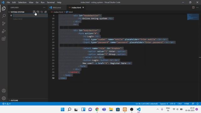Click the code minimap preview
The image size is (201, 113).
193,17
